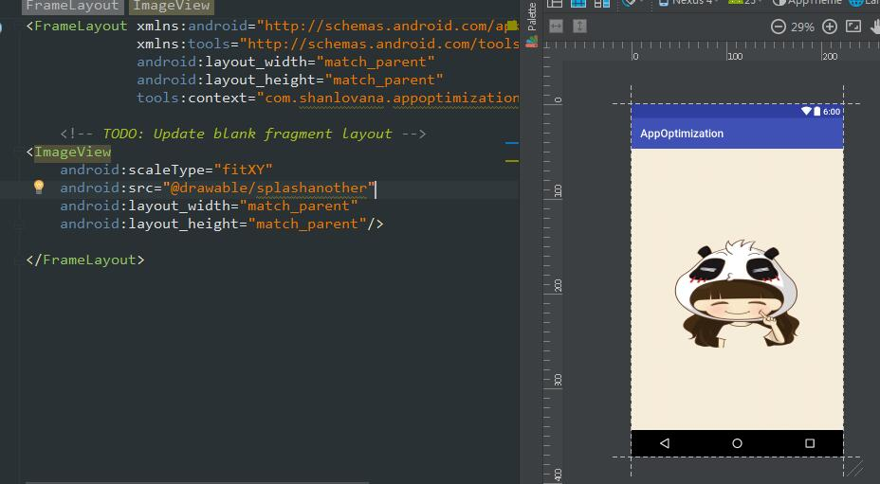
Task: Click the xmlns:tools namespace URL
Action: pos(379,44)
